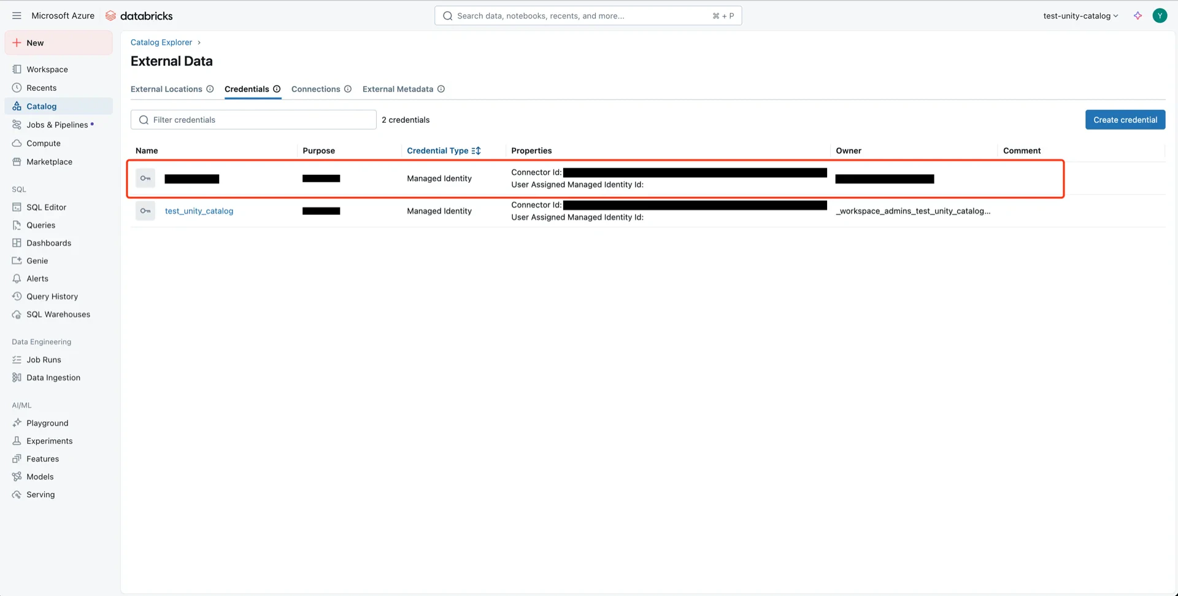Screen dimensions: 1178x596
Task: Click the New button
Action: (59, 43)
